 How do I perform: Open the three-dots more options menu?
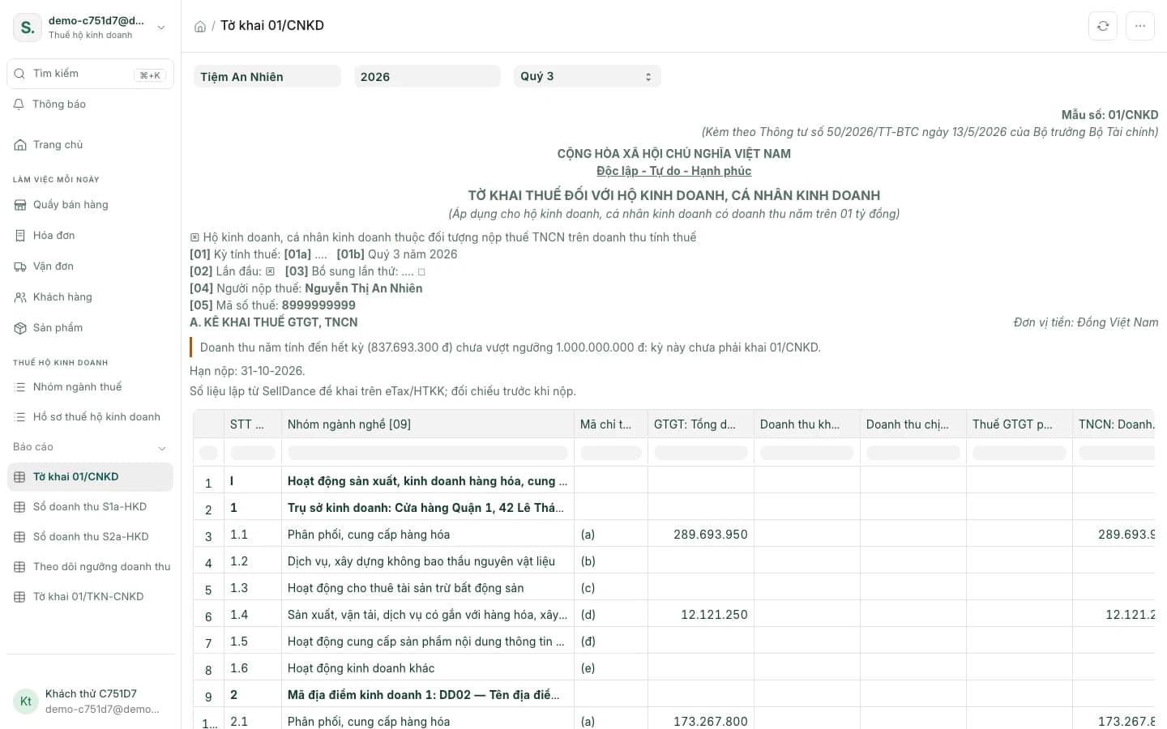(1140, 26)
